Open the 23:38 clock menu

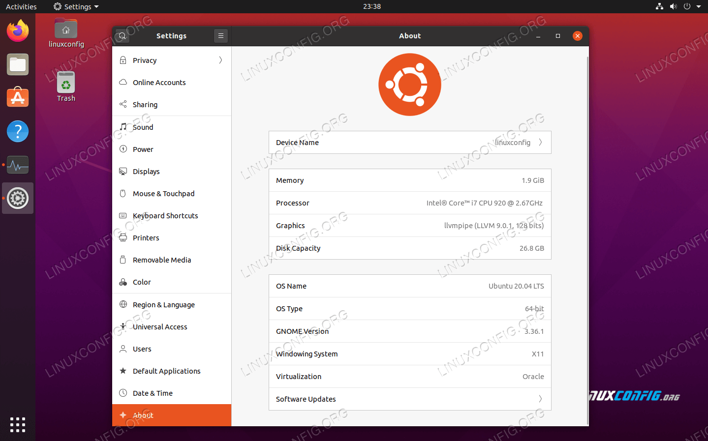click(372, 6)
